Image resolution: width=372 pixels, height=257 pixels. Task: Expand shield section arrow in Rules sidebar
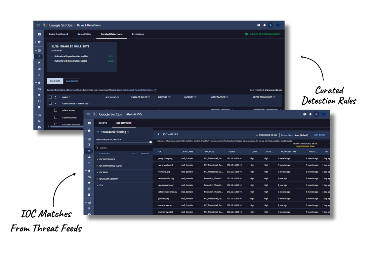(36, 42)
